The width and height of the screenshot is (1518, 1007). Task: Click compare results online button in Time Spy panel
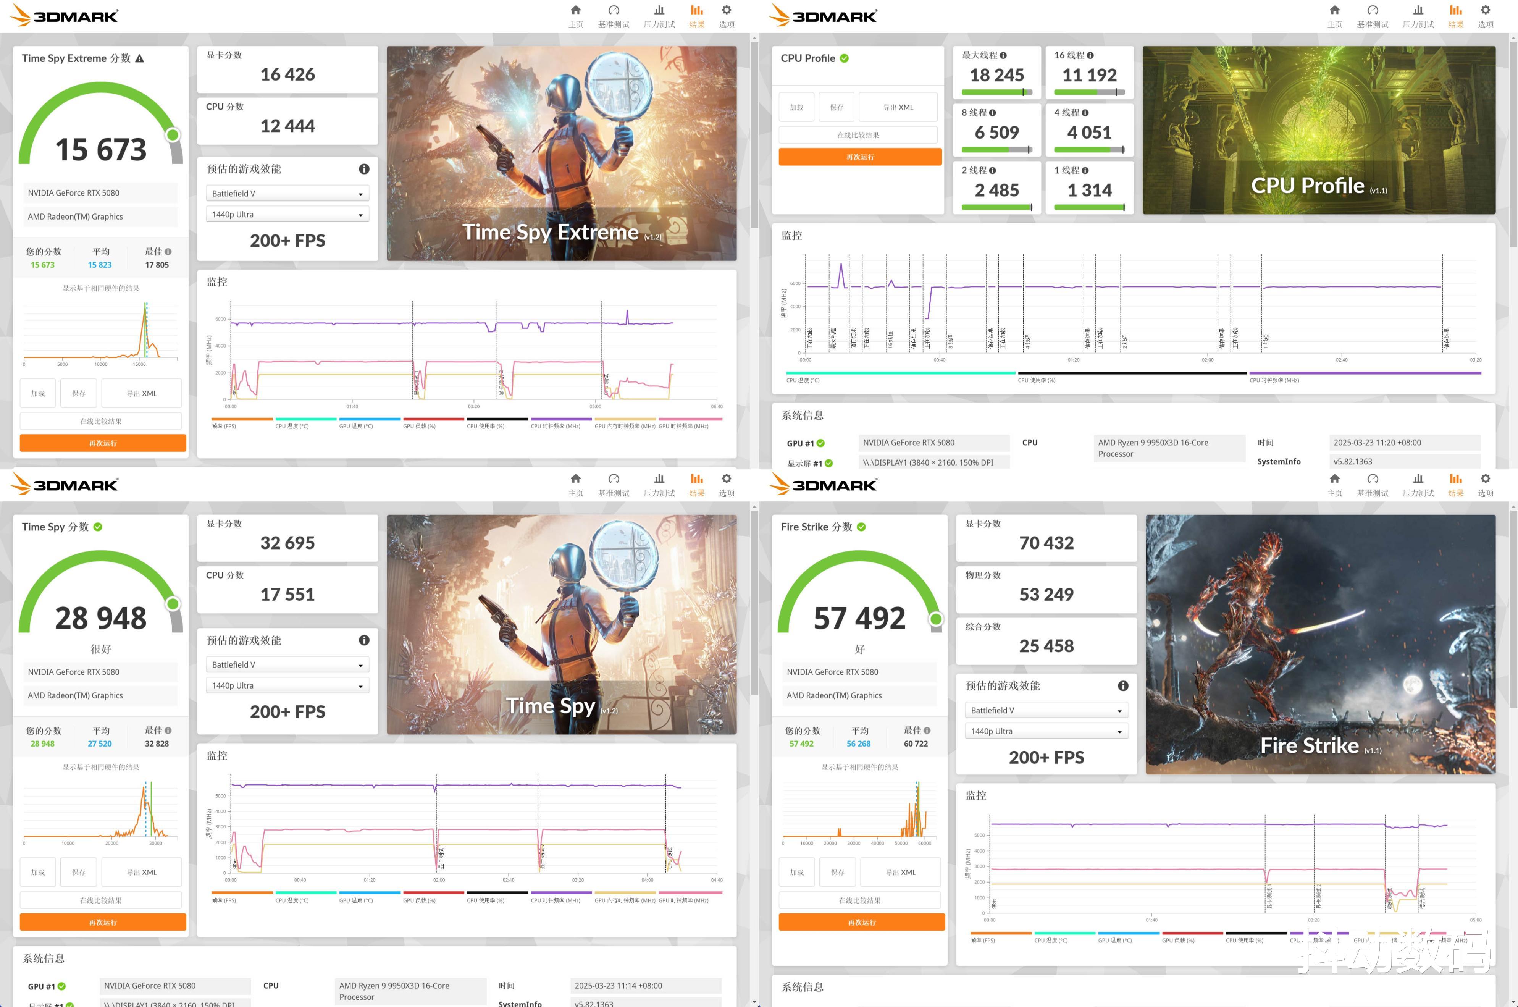click(101, 900)
